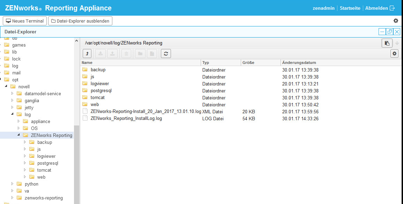
Task: Click the Neues Terminal button
Action: point(24,21)
